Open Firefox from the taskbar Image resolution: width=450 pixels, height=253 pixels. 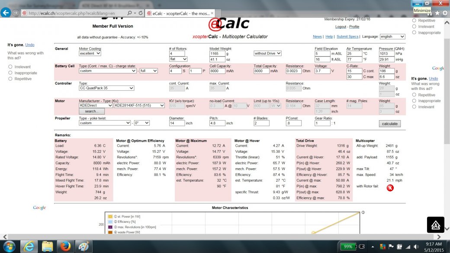65,247
